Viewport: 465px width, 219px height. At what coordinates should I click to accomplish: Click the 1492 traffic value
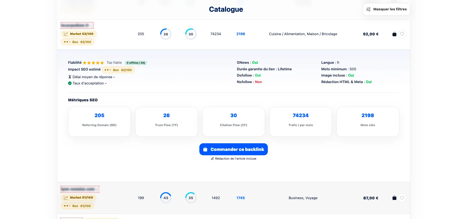pos(216,198)
